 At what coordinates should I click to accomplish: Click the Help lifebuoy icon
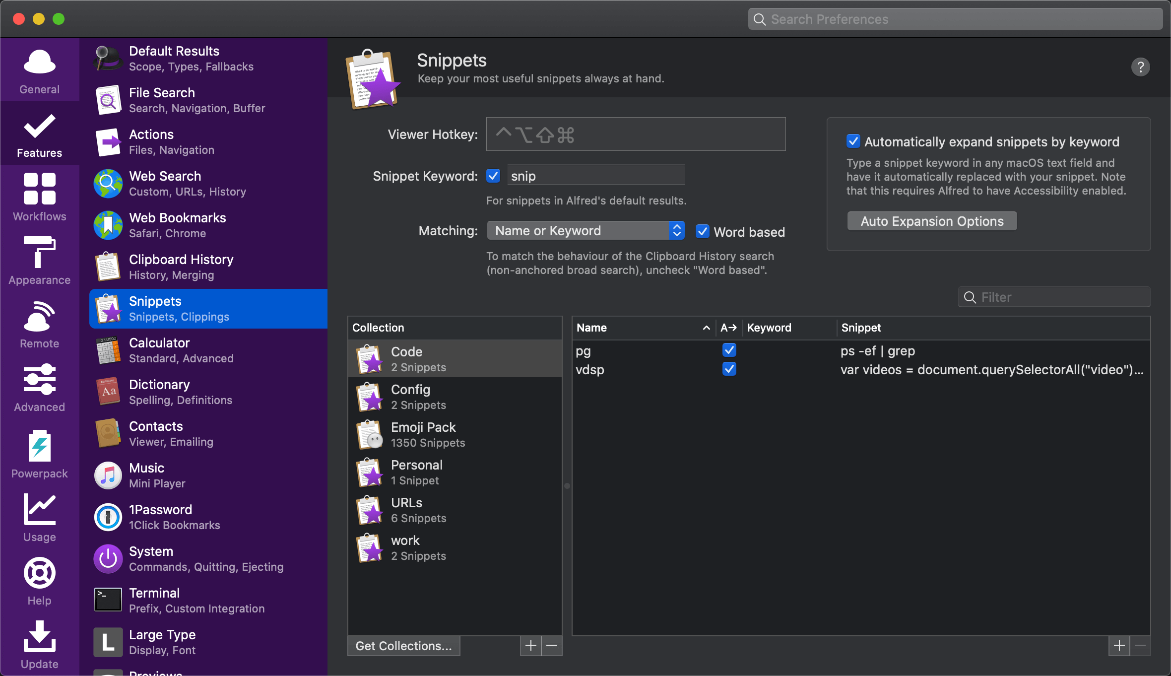40,573
